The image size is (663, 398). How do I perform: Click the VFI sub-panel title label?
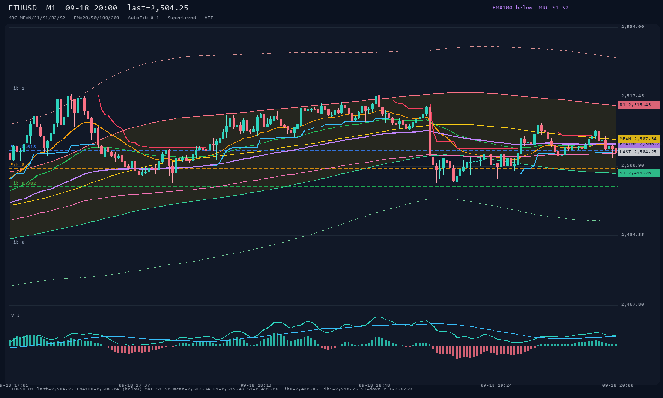pos(16,315)
